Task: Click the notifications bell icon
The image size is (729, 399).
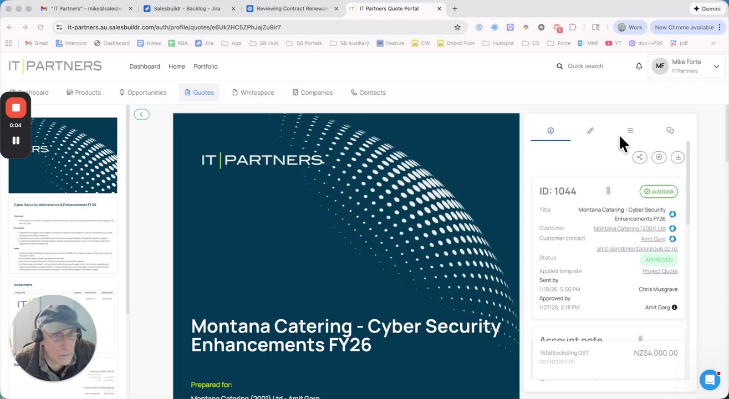Action: coord(639,66)
